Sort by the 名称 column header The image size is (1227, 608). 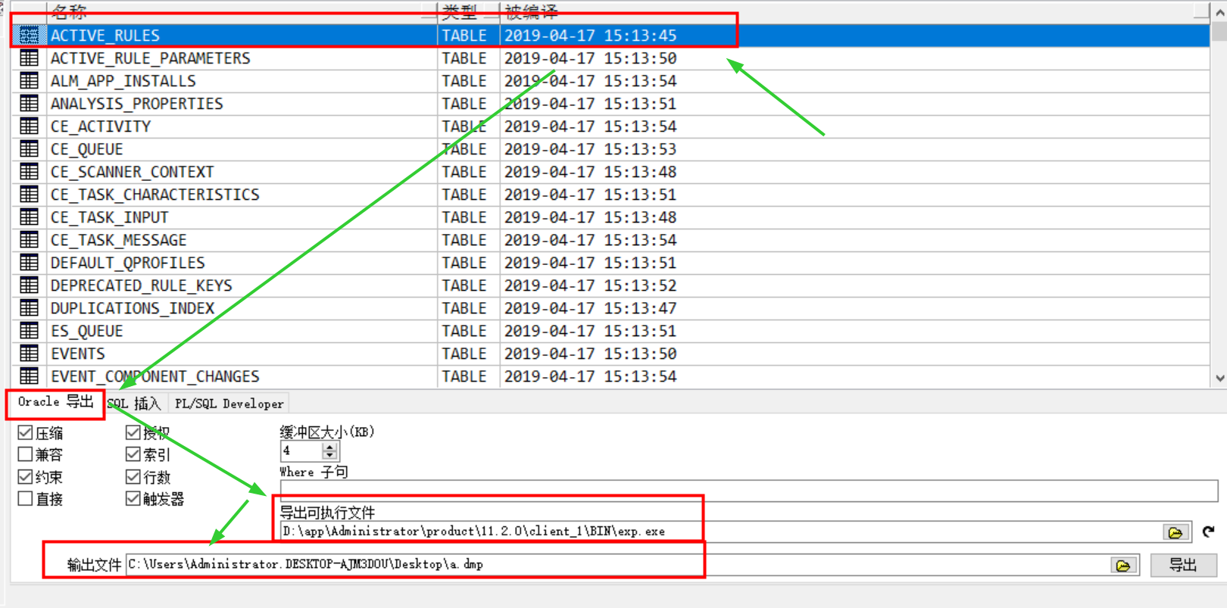point(242,11)
